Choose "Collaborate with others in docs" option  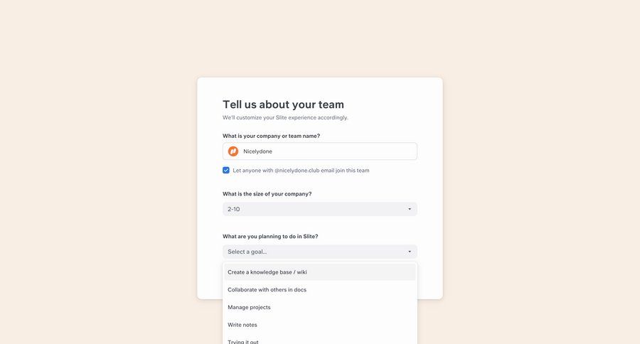267,290
